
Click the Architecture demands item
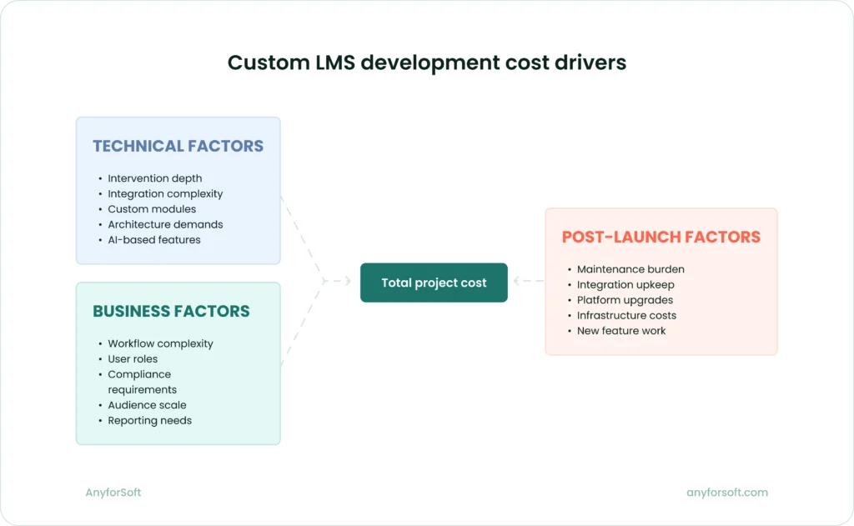coord(165,224)
